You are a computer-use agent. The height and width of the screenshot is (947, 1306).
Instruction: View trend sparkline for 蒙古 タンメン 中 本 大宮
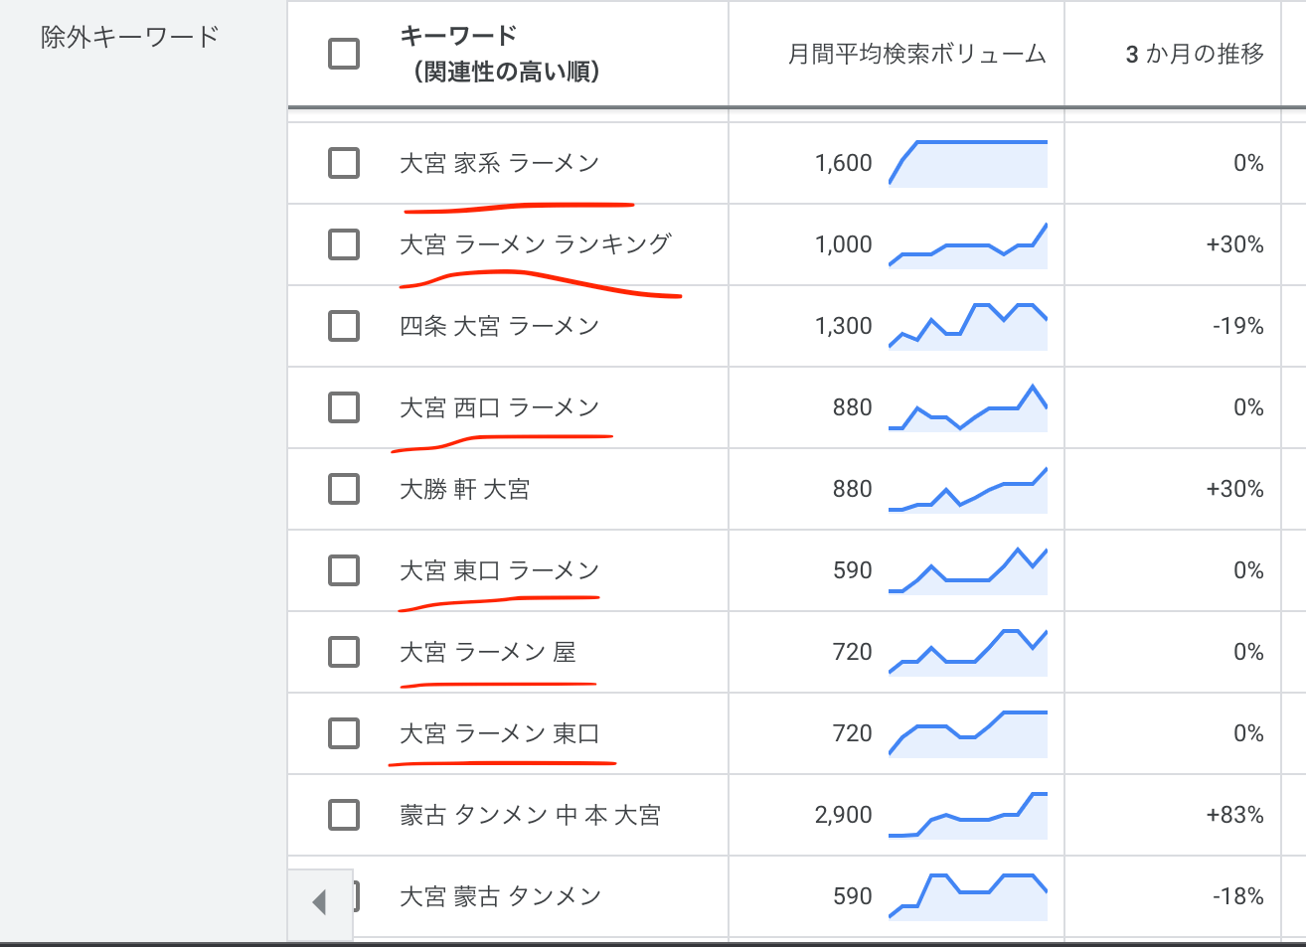coord(968,815)
